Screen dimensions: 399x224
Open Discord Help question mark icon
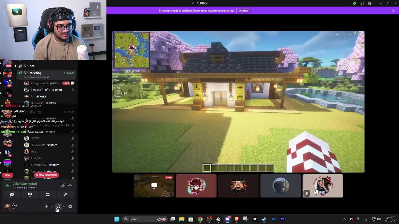click(370, 3)
